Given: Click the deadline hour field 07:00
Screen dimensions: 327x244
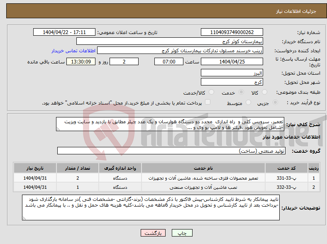Looking at the screenshot, I should pyautogui.click(x=169, y=61).
